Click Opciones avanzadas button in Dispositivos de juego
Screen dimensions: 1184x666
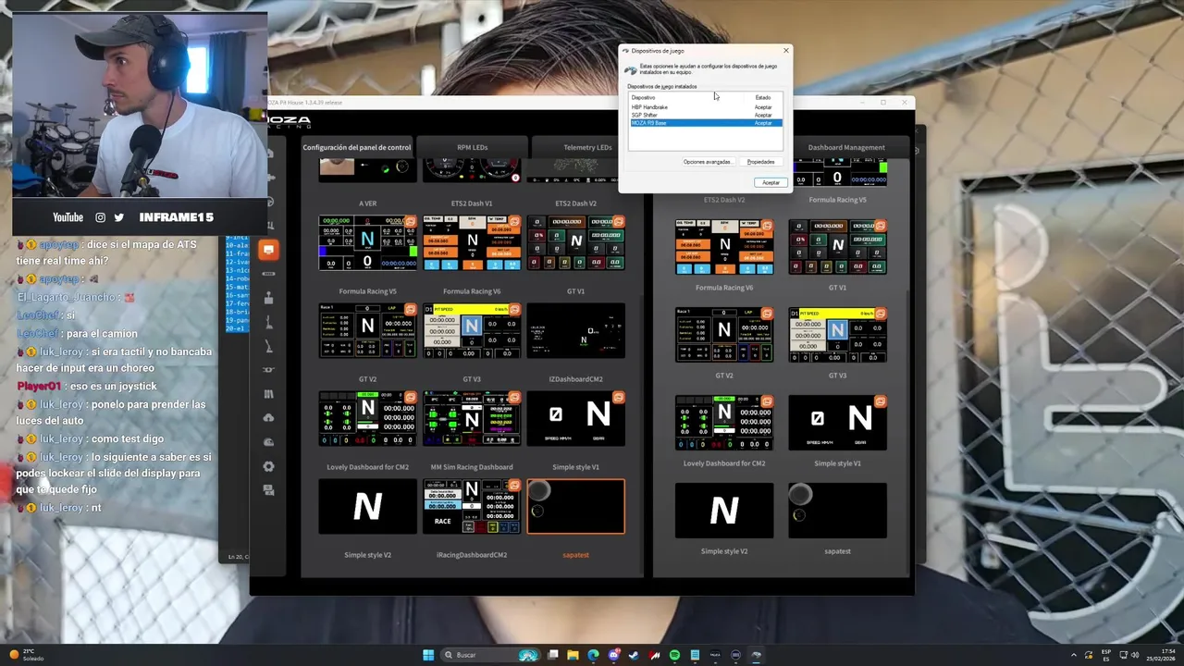point(708,162)
